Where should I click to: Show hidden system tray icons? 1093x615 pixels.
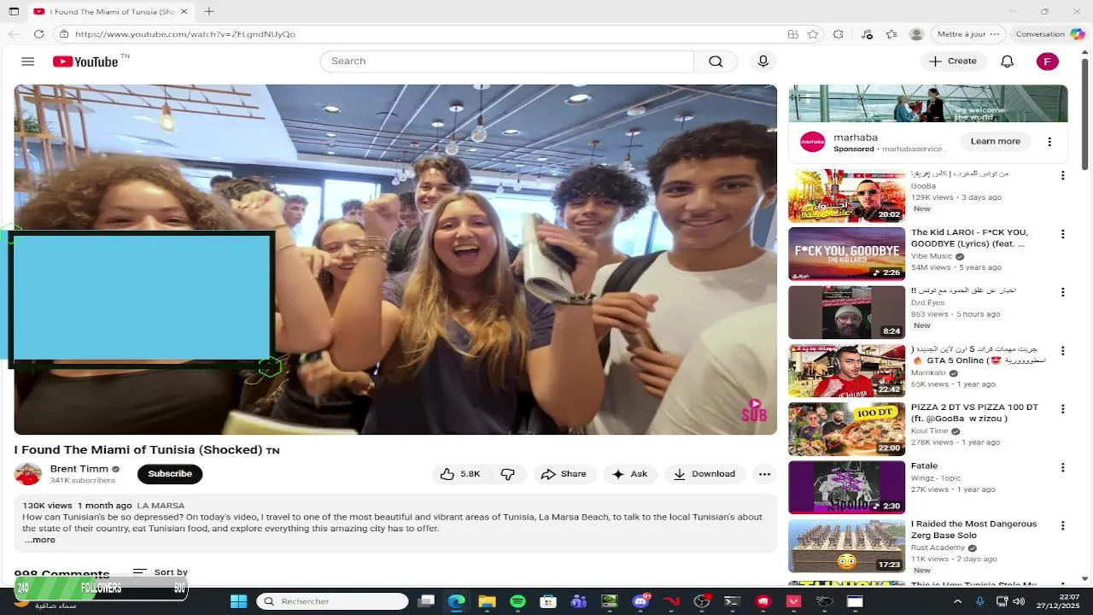pos(957,601)
